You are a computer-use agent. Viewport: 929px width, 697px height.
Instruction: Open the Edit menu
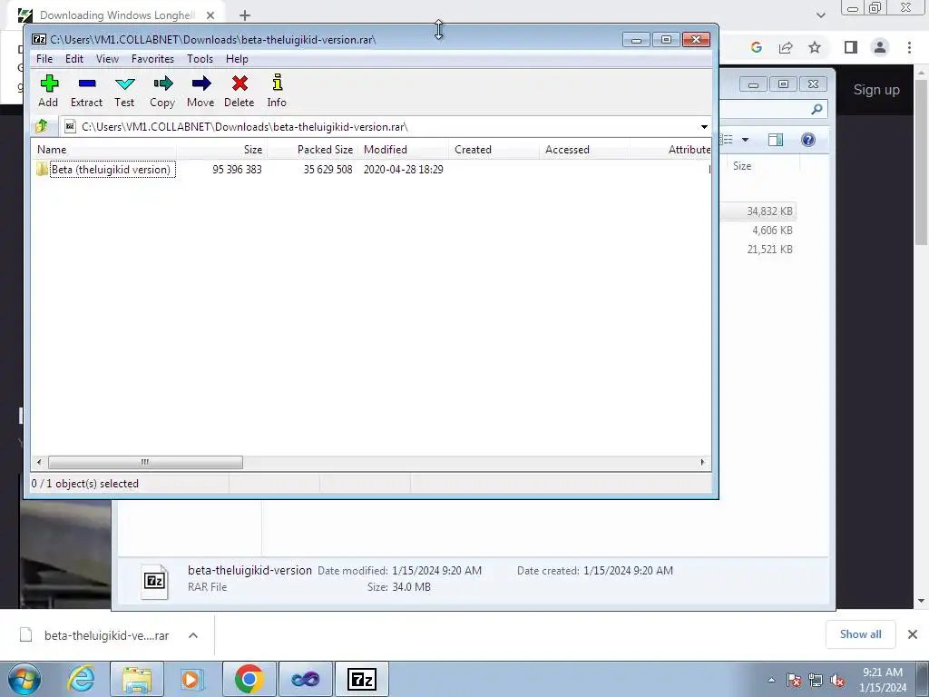click(74, 59)
